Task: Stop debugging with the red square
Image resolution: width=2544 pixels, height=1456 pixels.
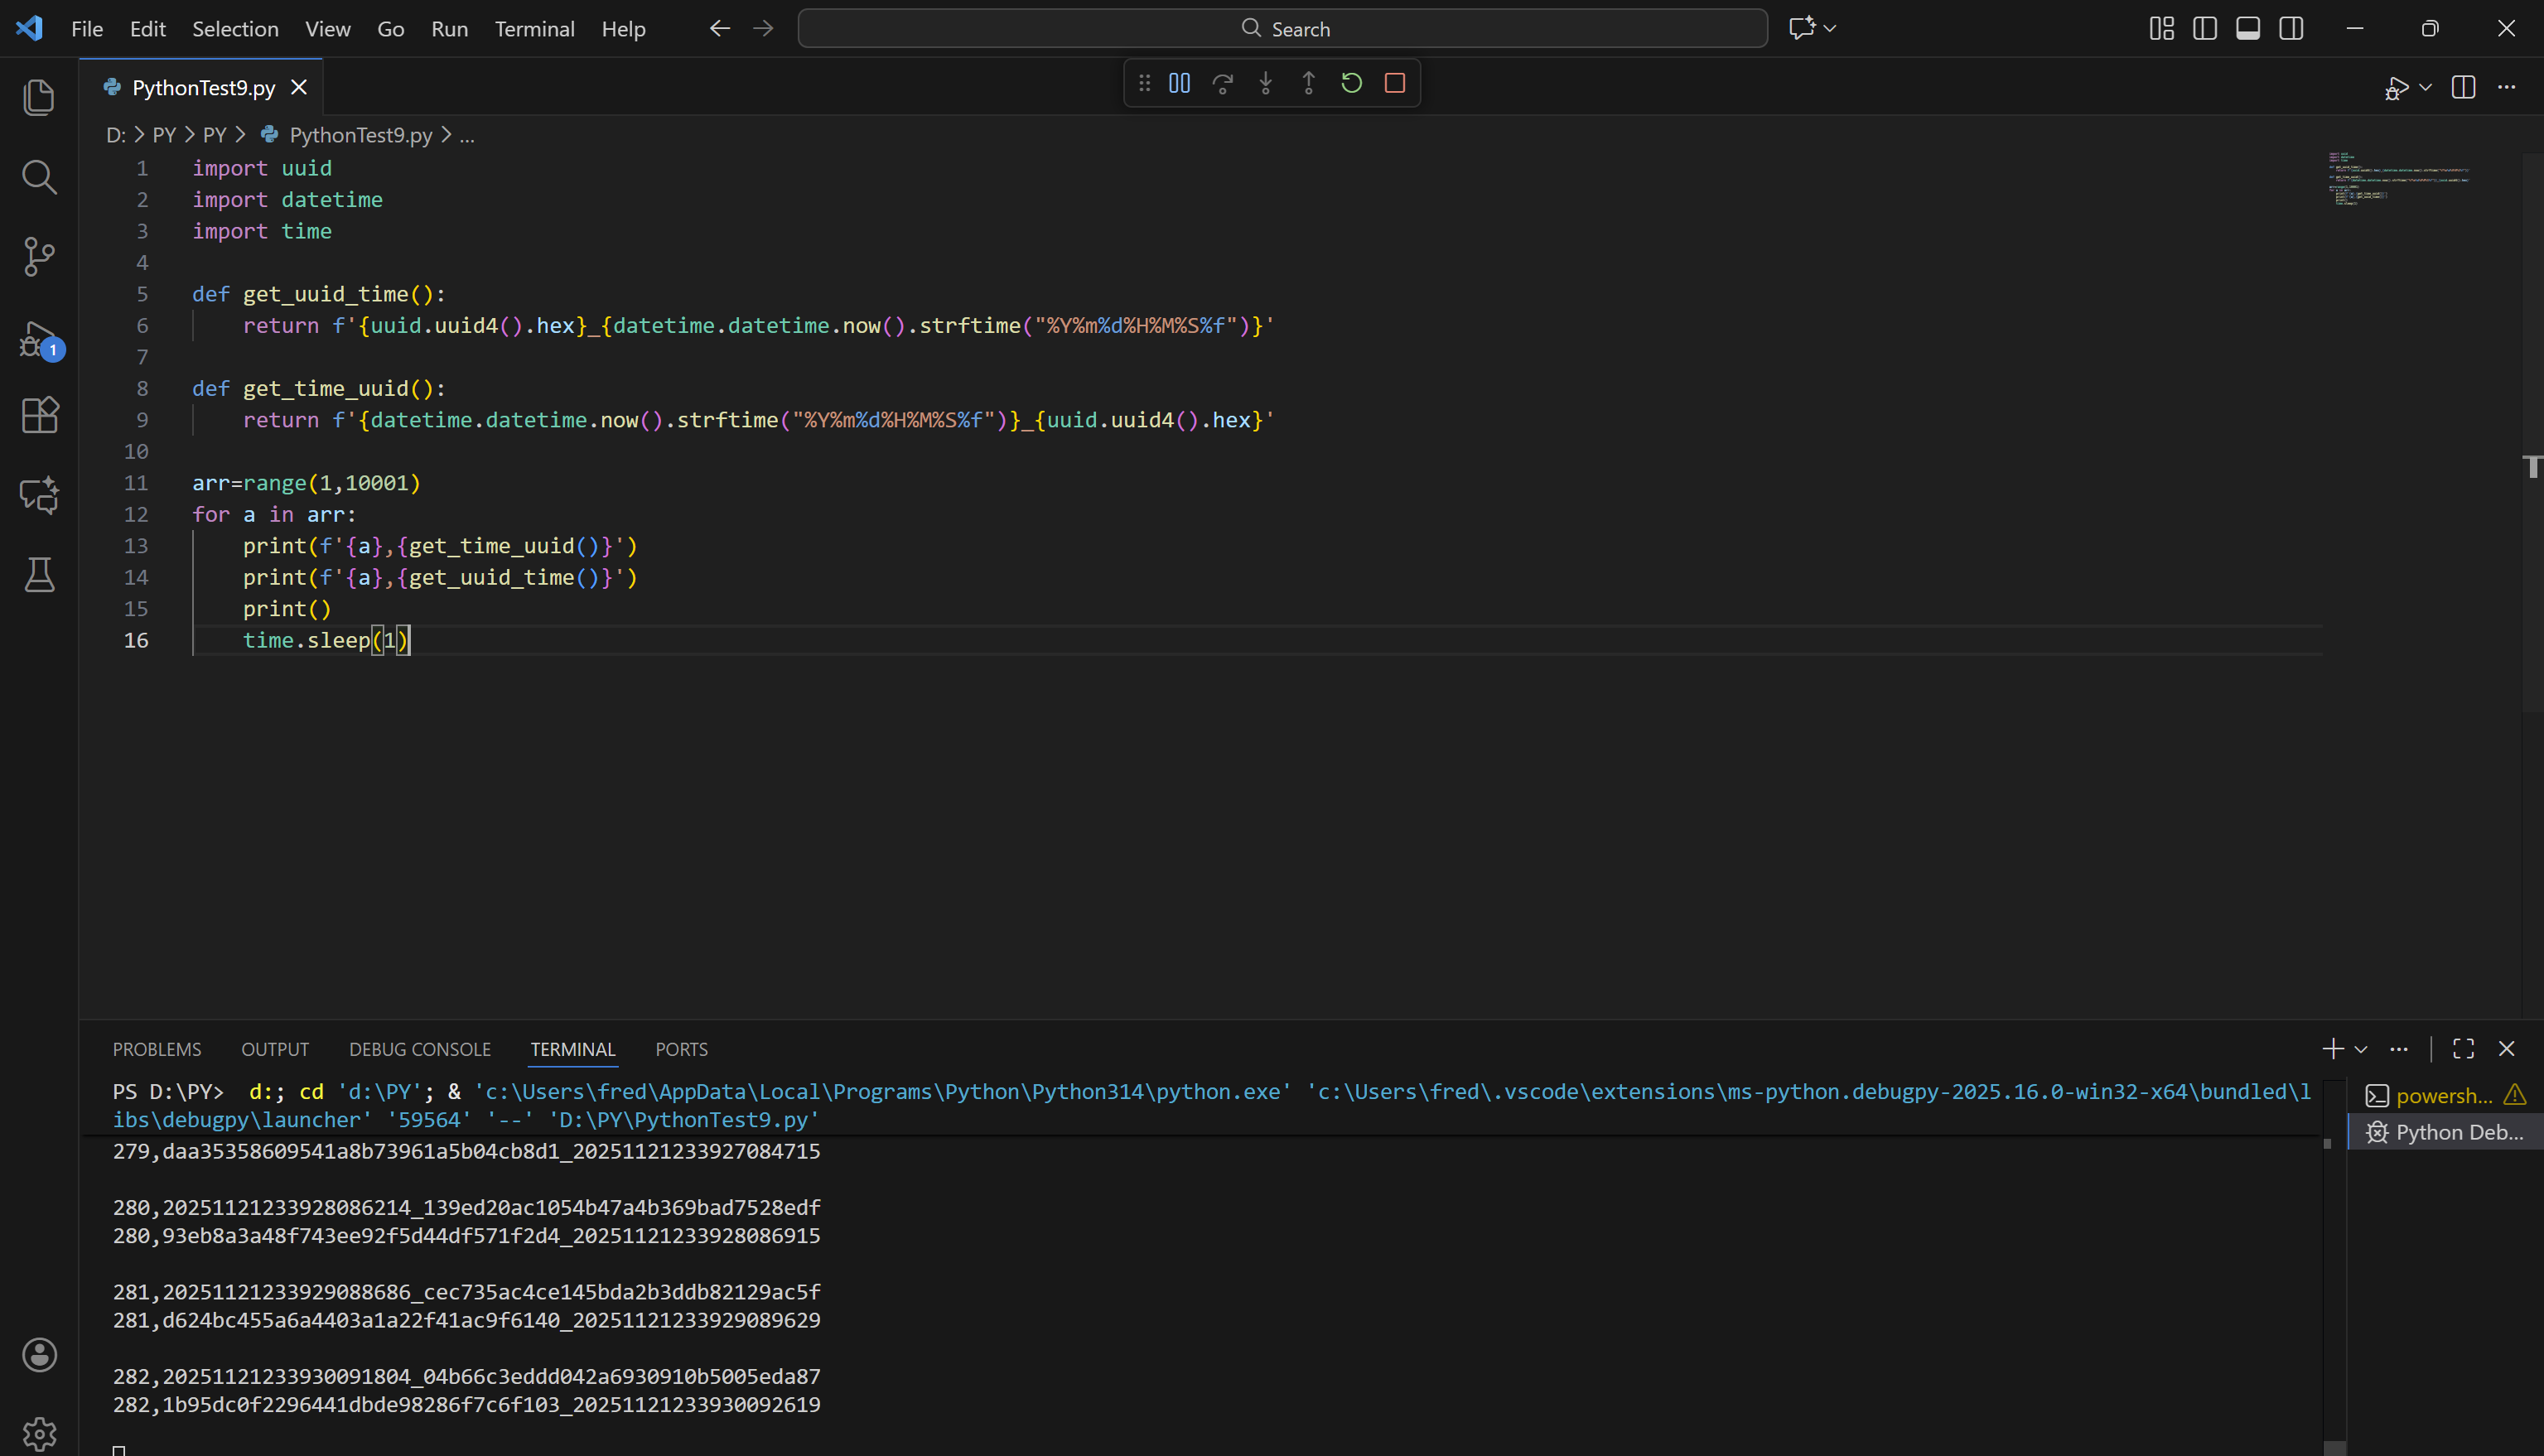Action: pos(1395,83)
